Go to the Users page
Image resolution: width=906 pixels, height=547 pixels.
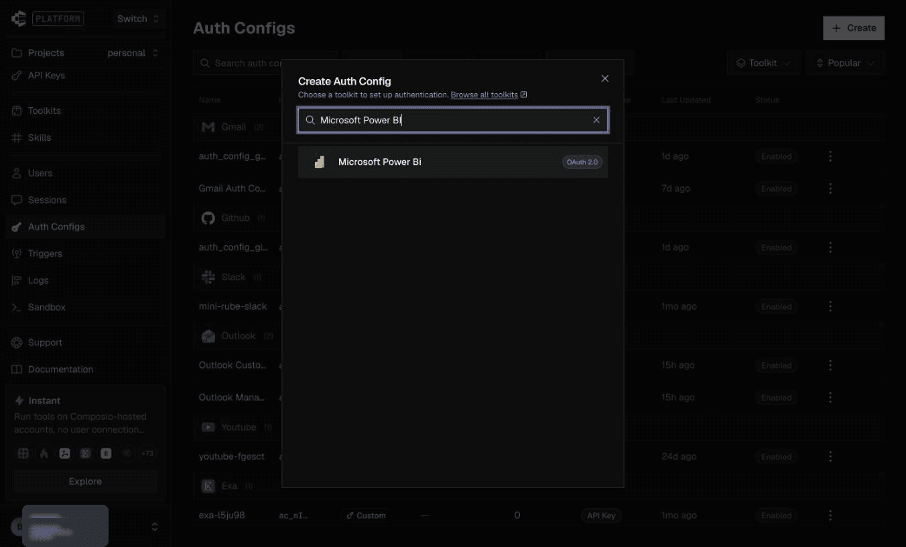click(40, 173)
